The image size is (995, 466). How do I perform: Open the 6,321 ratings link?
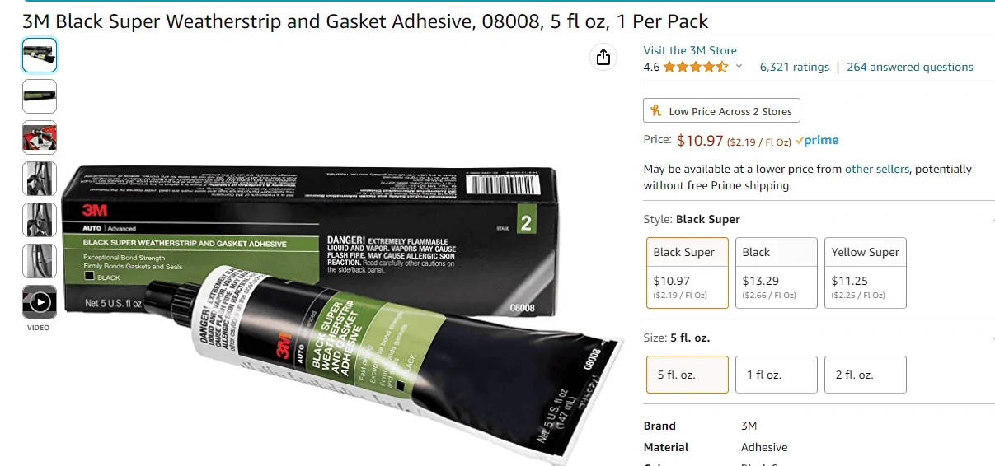click(x=795, y=67)
